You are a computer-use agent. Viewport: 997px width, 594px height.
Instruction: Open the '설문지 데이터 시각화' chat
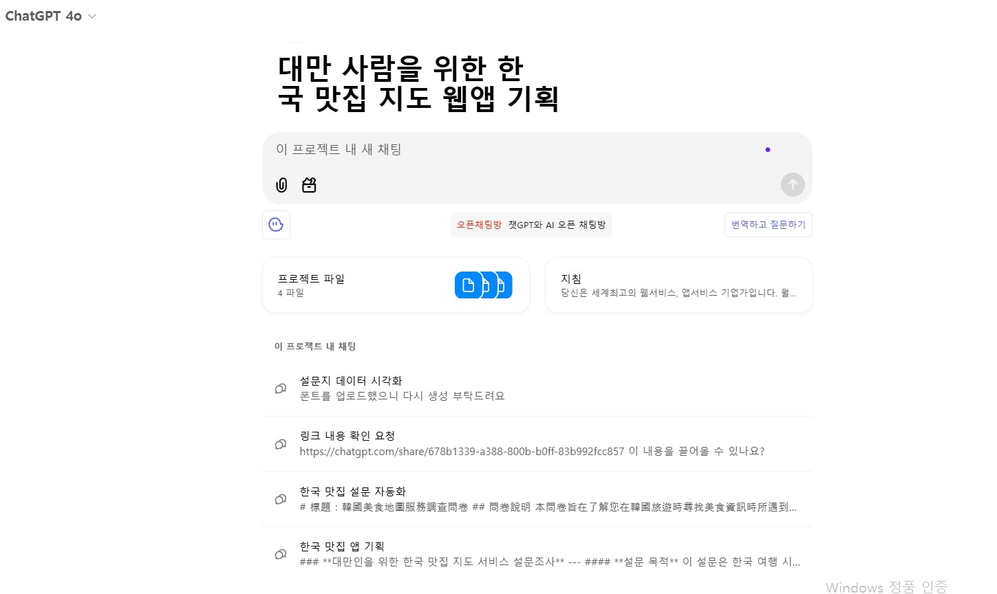[537, 388]
